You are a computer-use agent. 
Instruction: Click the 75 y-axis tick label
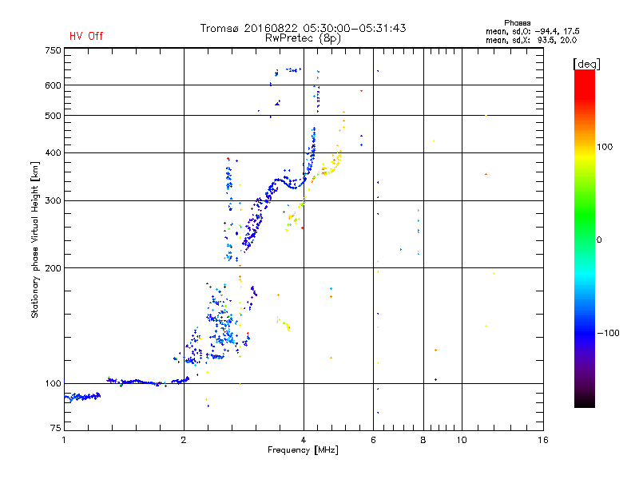(x=56, y=428)
